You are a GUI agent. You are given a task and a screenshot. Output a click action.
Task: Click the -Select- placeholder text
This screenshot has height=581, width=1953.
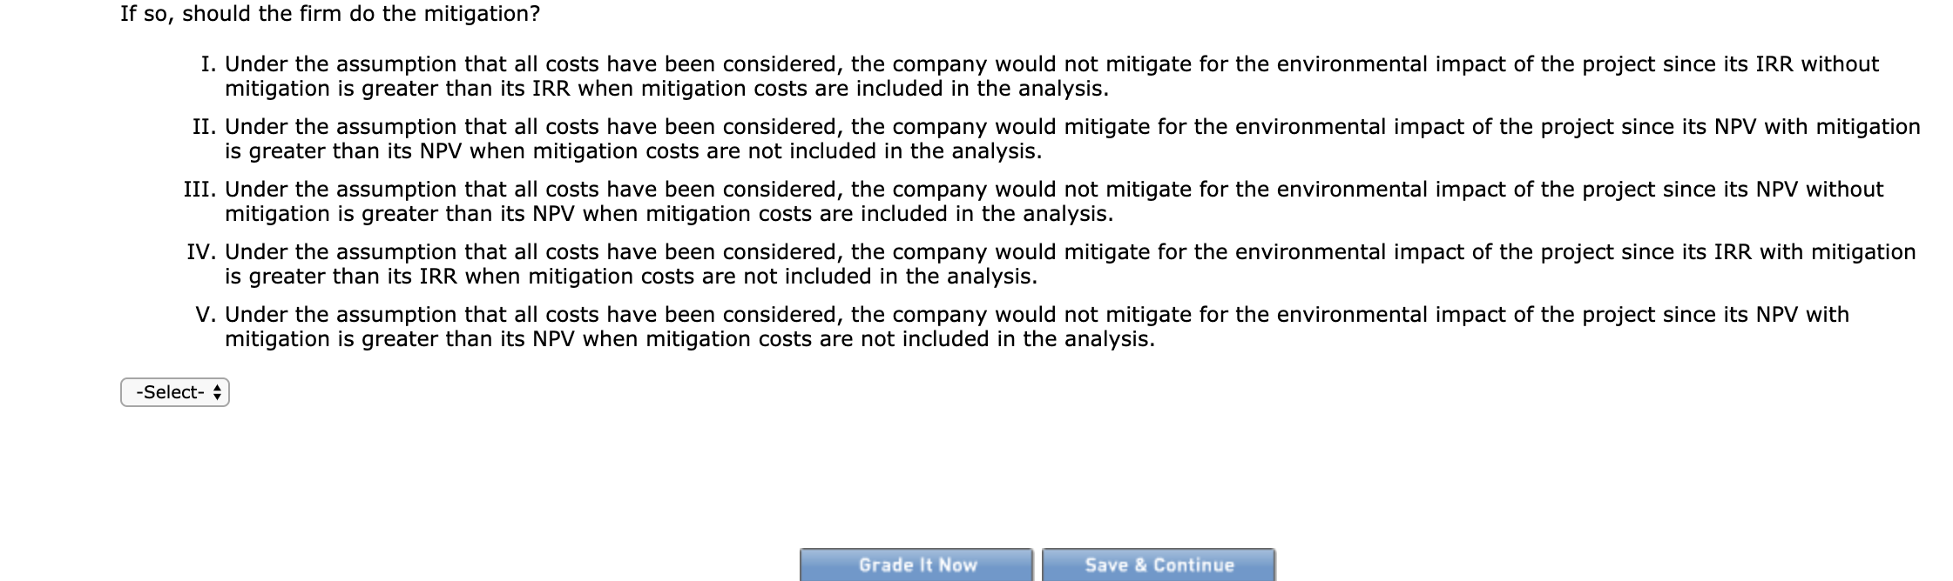coord(170,392)
